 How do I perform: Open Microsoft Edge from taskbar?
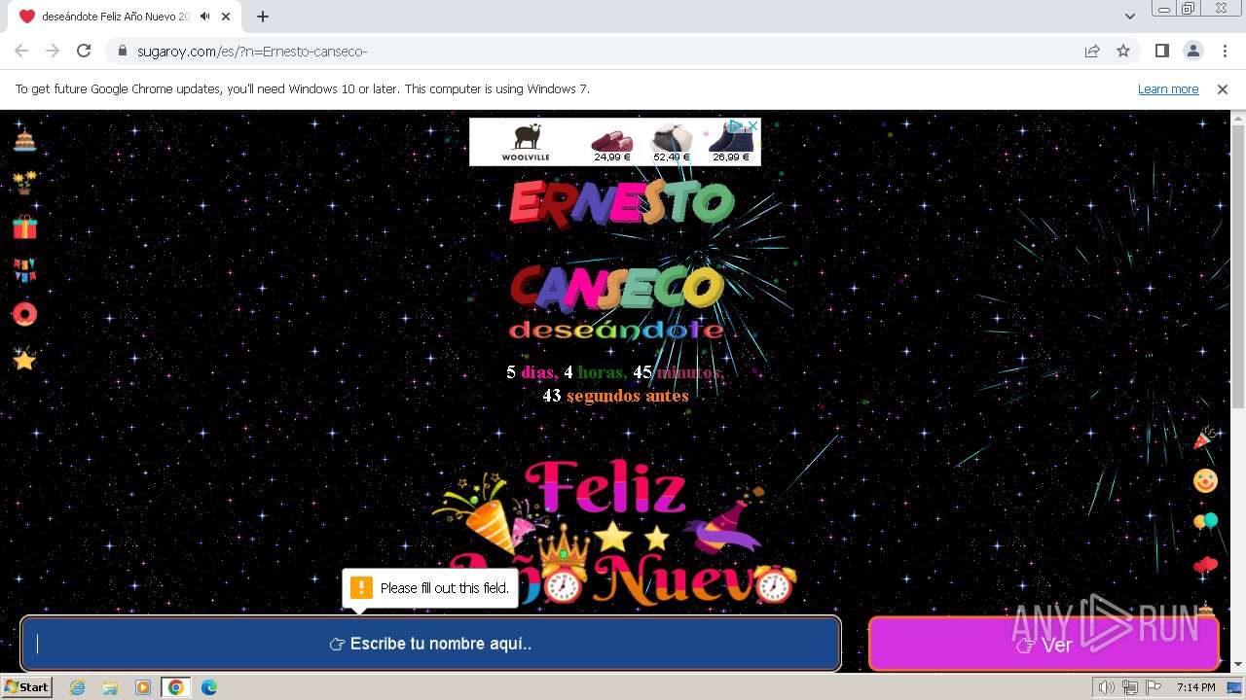point(209,687)
